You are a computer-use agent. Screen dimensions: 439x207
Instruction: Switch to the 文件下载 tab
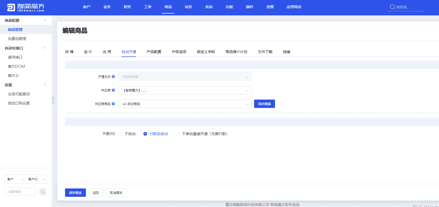click(x=265, y=52)
